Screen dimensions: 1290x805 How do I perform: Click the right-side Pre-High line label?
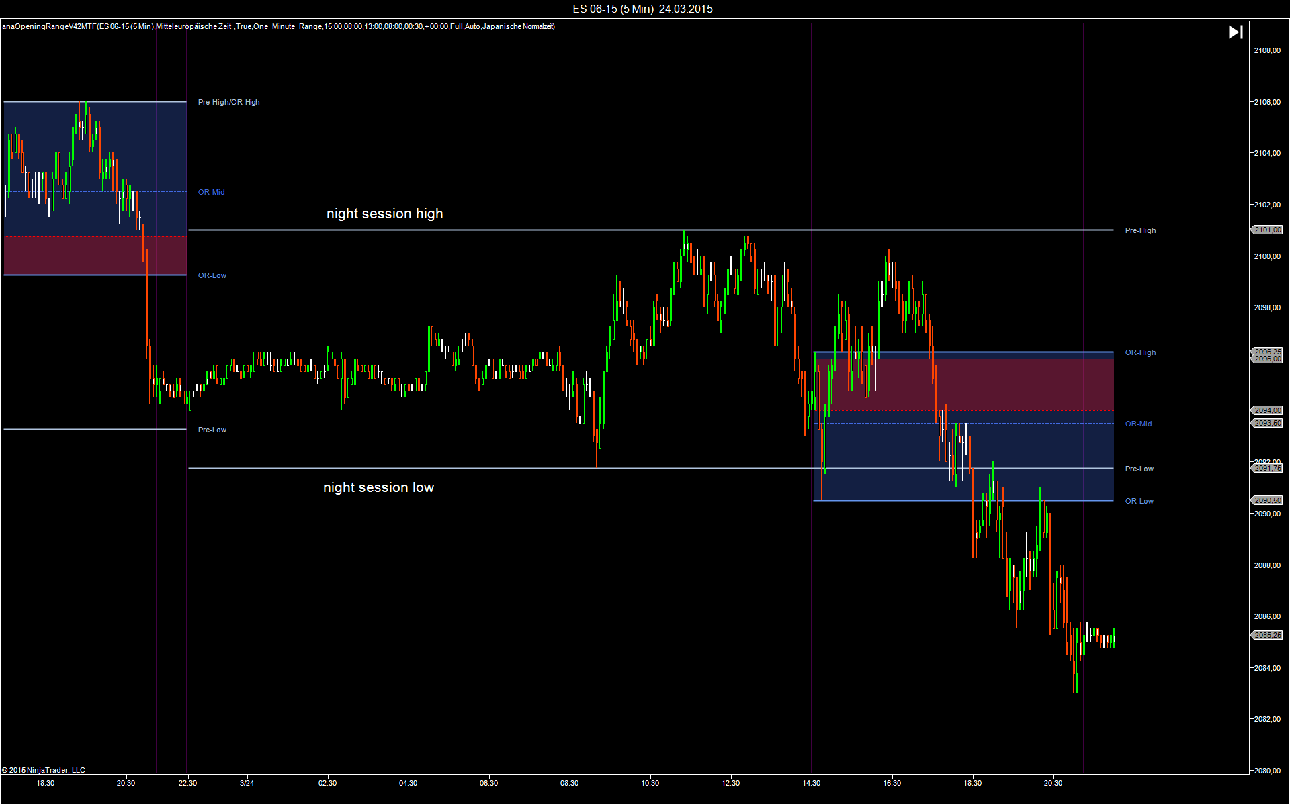[1140, 230]
